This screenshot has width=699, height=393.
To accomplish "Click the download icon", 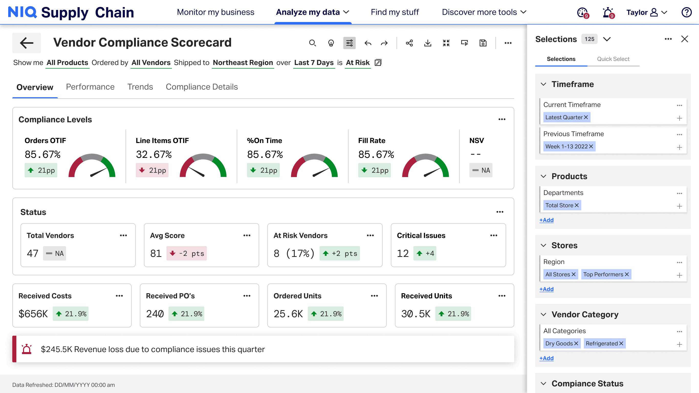I will 428,43.
